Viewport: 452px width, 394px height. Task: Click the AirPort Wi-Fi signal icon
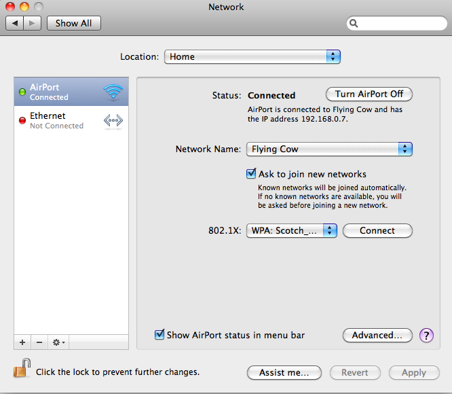pyautogui.click(x=113, y=92)
